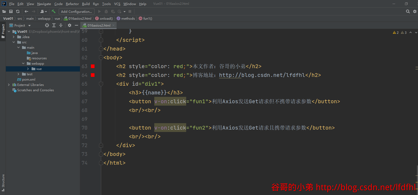Select the 016axios2.html editor tab
The width and height of the screenshot is (418, 195).
coord(99,25)
